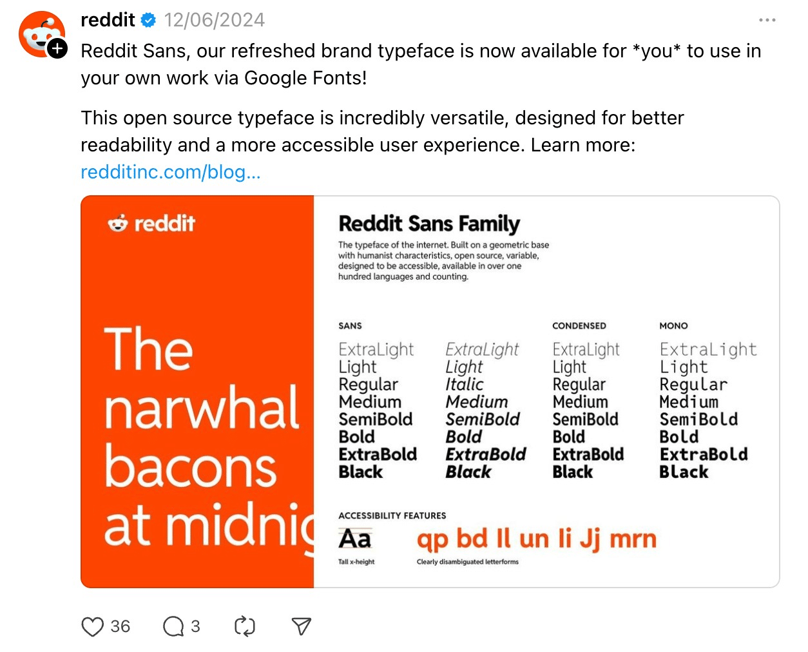Like the post using the heart icon

[x=92, y=626]
